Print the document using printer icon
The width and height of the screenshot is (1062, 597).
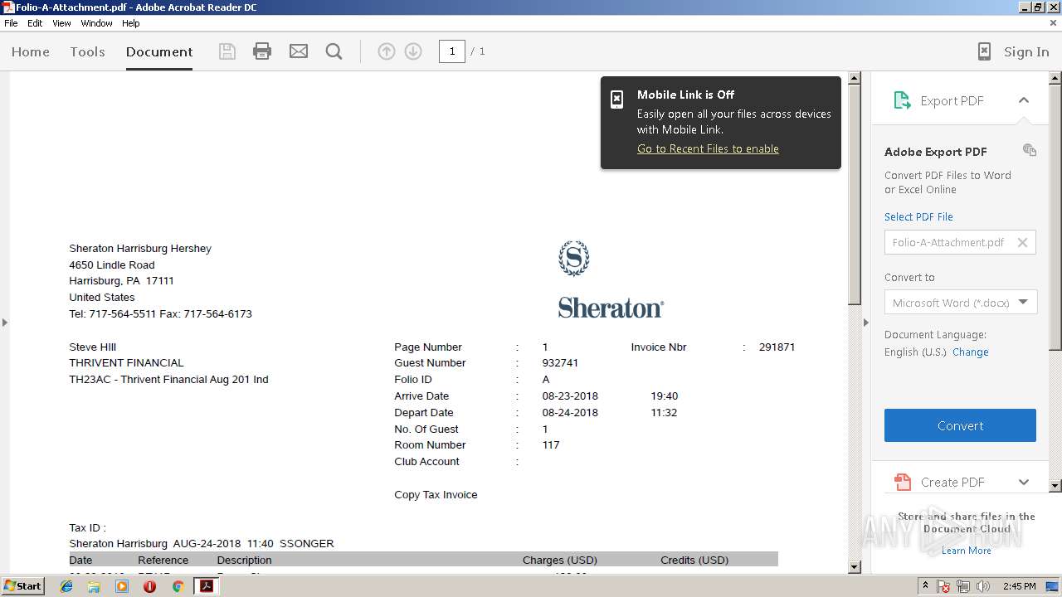point(262,51)
